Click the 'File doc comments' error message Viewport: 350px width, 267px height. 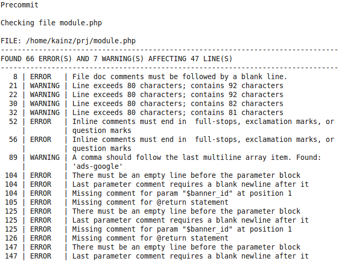179,77
